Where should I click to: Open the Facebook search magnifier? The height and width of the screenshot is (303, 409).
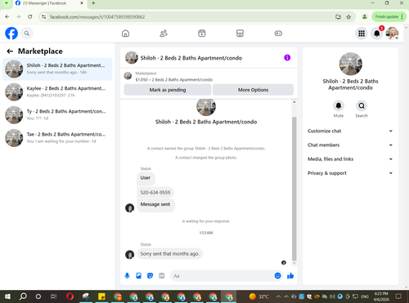27,33
